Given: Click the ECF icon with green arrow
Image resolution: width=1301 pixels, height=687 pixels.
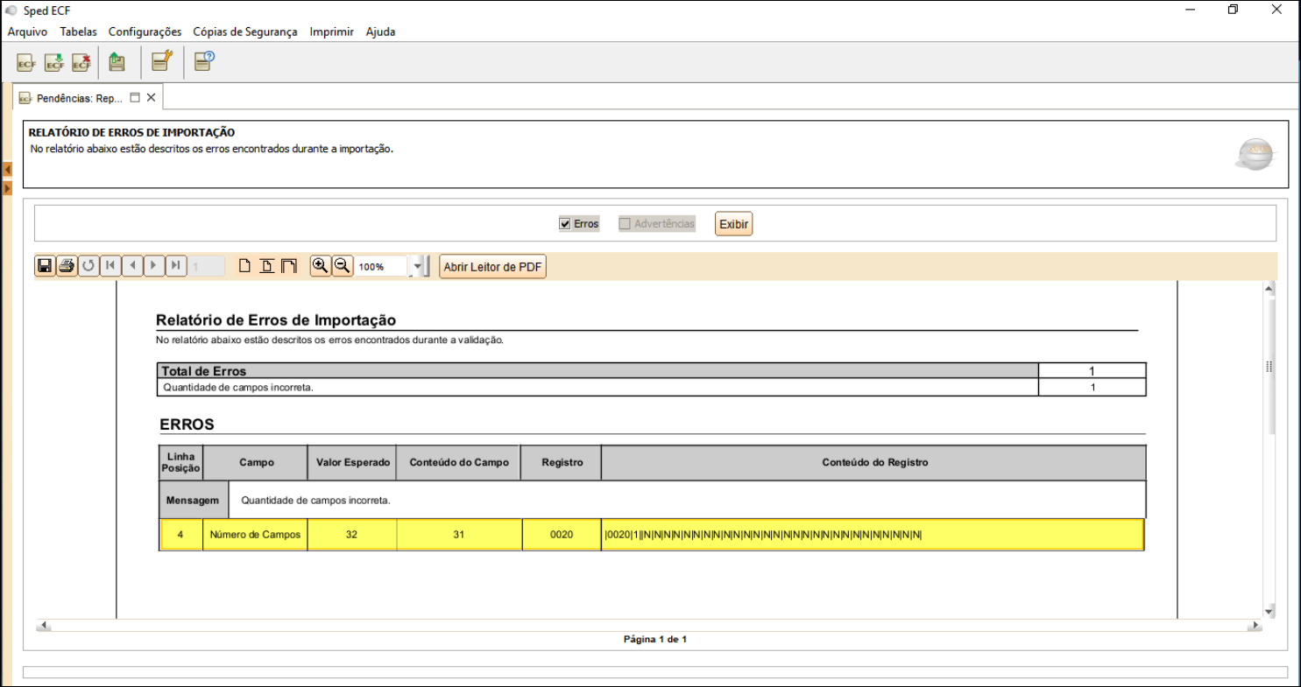Looking at the screenshot, I should pos(54,63).
